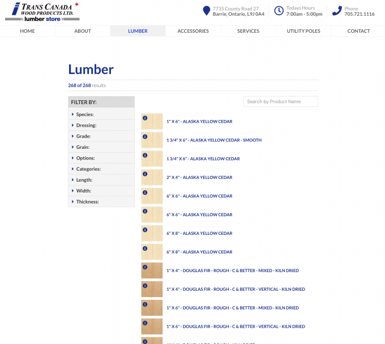Viewport: 385px width, 344px height.
Task: Click the clock hours icon
Action: pos(279,11)
